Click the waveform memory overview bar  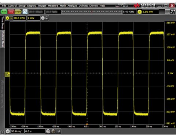pyautogui.click(x=92, y=12)
